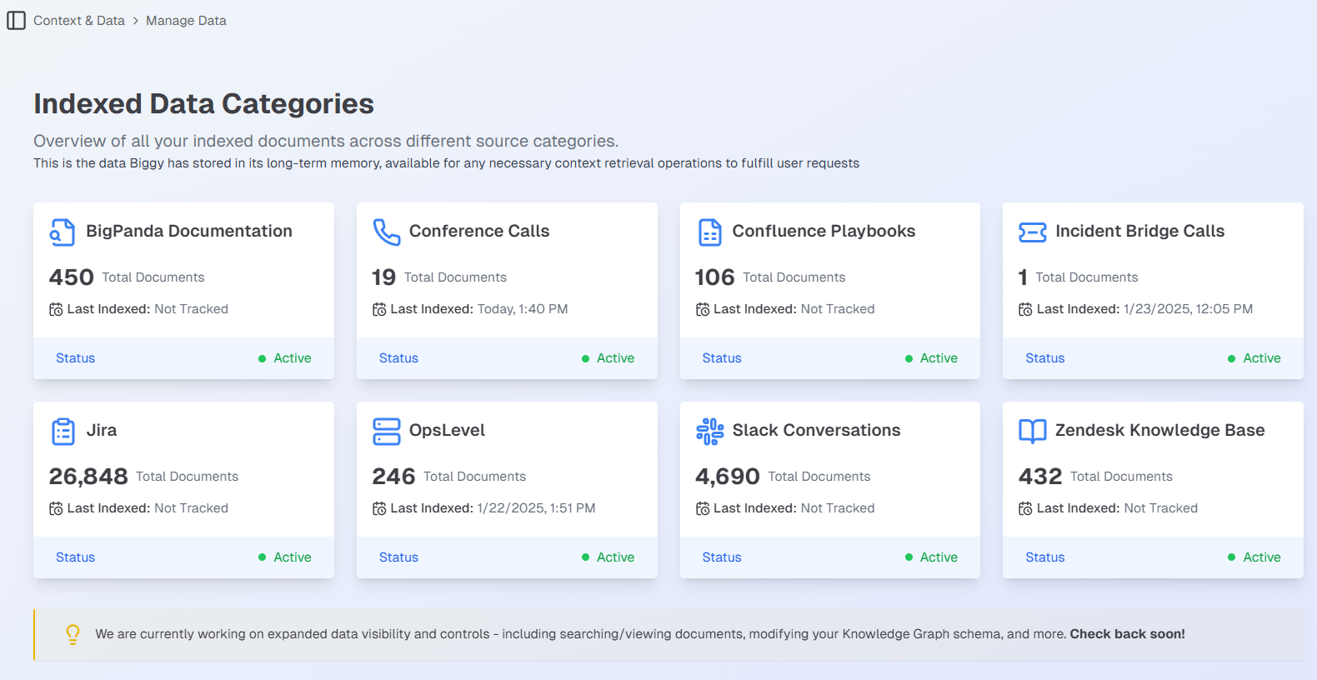Toggle the sidebar panel icon
Screen dimensions: 1317x680
[x=16, y=20]
